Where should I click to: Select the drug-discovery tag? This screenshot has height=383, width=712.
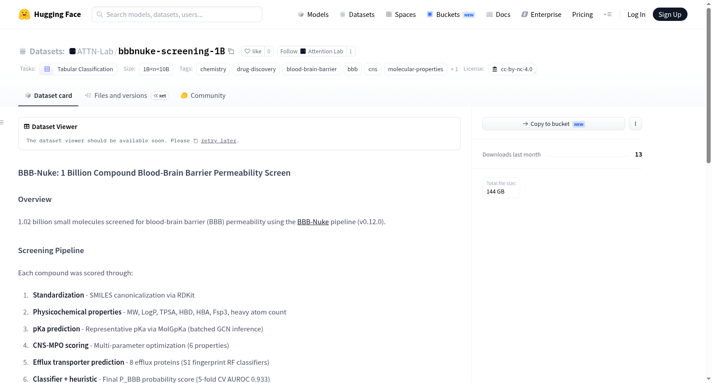point(256,69)
